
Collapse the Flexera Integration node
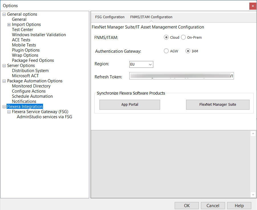point(4,107)
